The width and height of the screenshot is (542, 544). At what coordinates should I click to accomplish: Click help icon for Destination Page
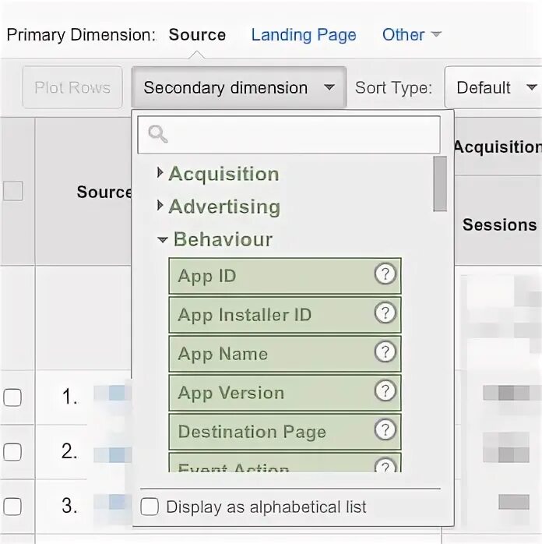385,430
